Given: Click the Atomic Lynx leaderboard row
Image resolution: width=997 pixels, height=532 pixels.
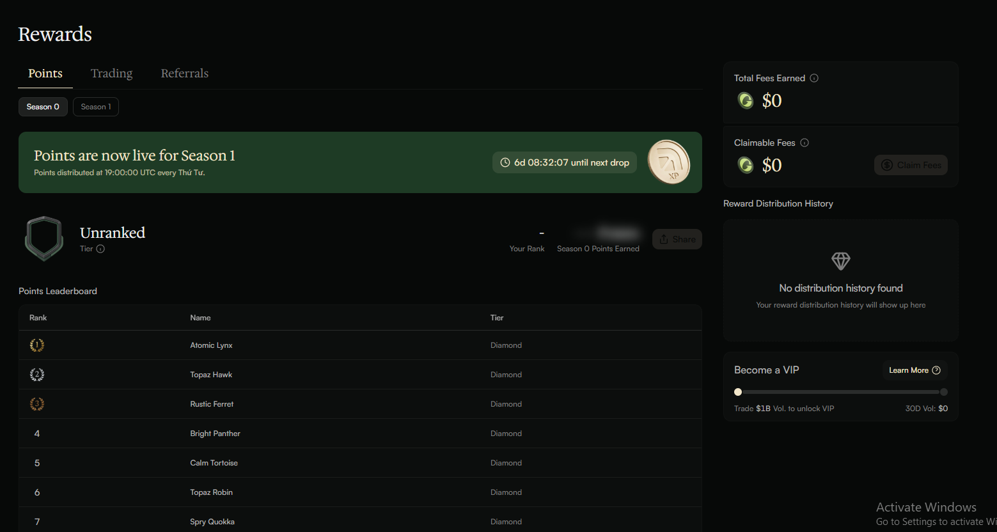Looking at the screenshot, I should point(360,345).
